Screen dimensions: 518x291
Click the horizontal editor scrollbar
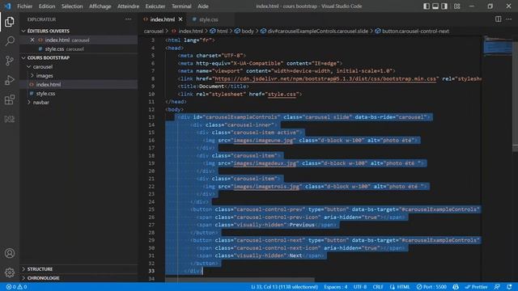(x=240, y=280)
